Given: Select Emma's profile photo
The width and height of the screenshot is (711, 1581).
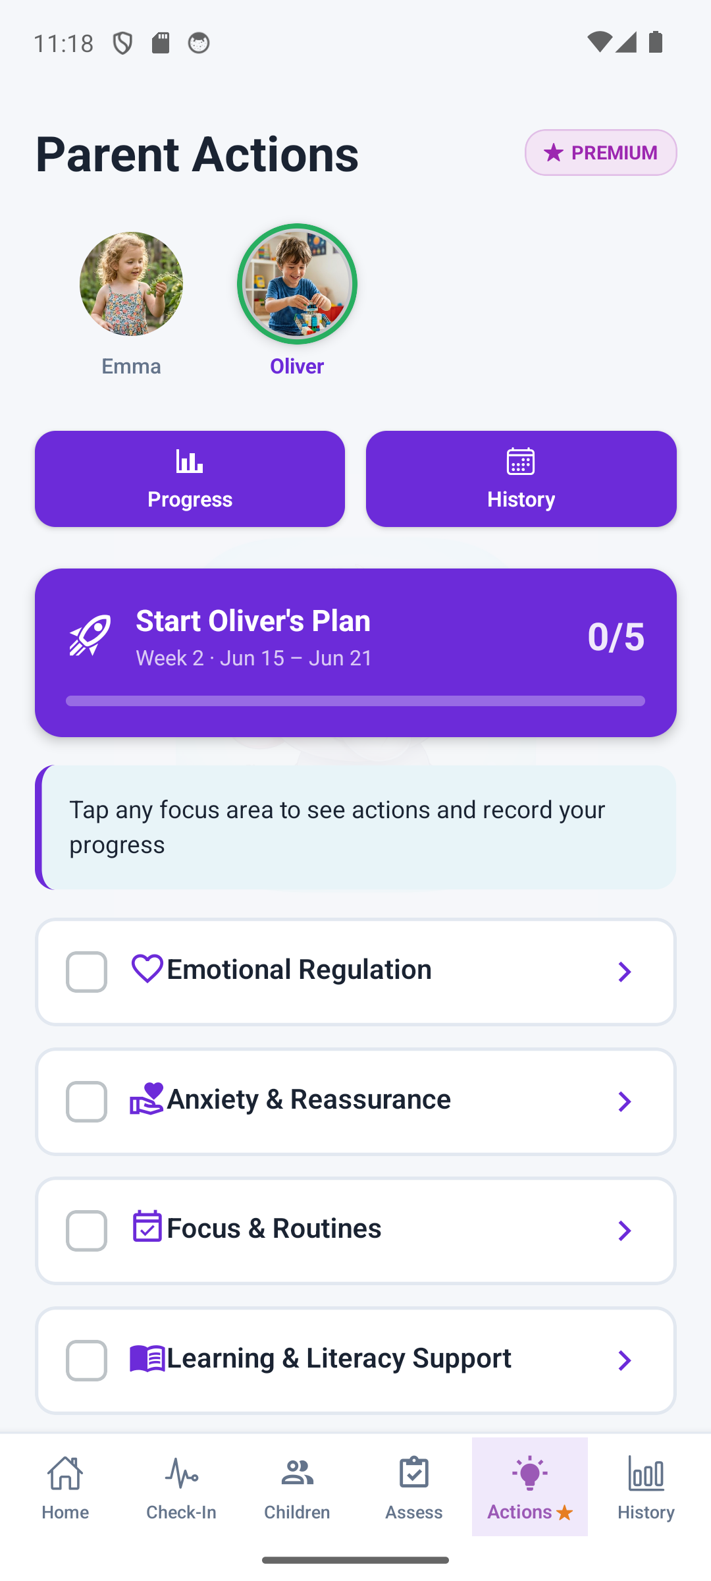Looking at the screenshot, I should [131, 284].
